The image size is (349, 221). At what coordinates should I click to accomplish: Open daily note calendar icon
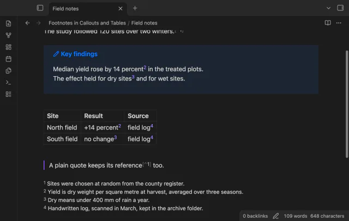coord(9,59)
